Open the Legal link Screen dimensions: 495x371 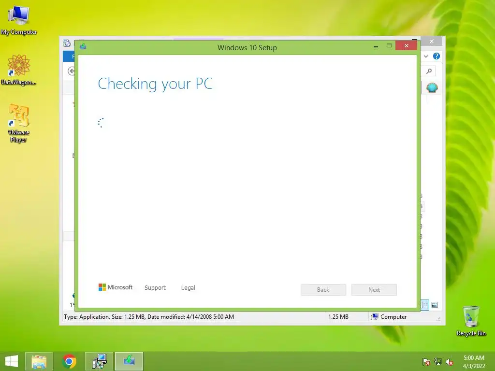click(x=188, y=288)
